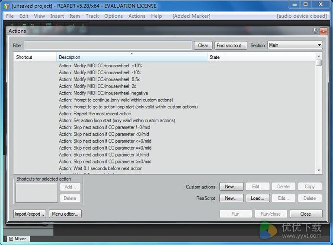
Task: Focus the Filter text field
Action: [108, 45]
